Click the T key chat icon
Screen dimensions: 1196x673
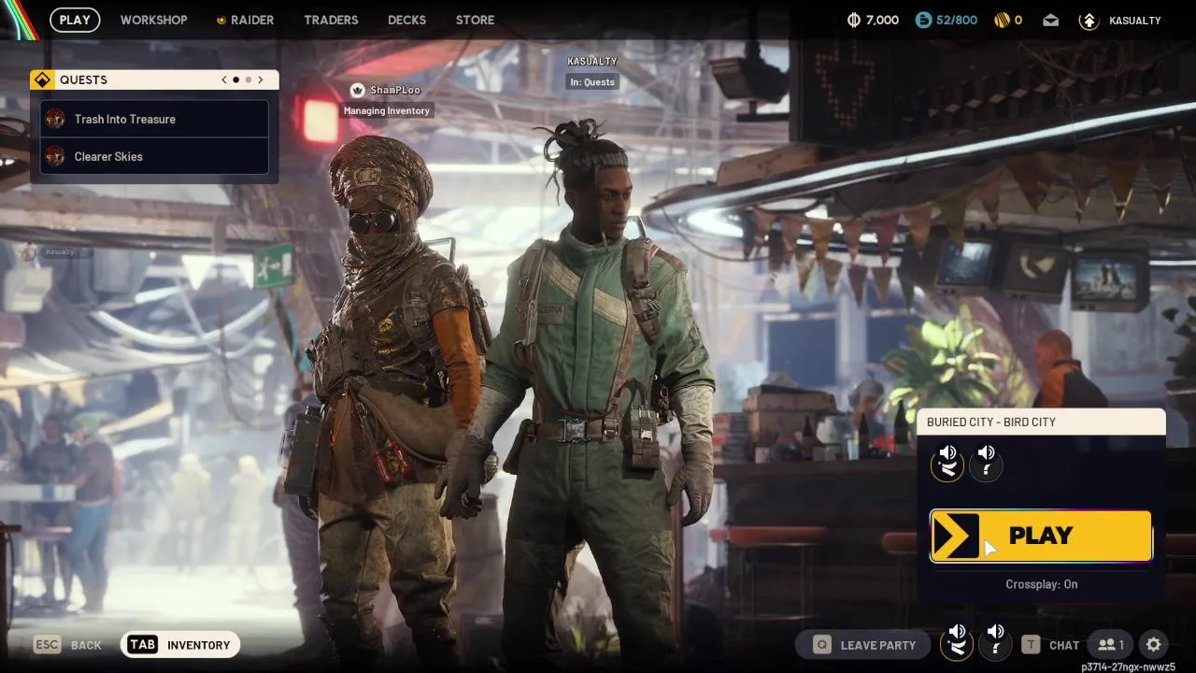[x=1031, y=645]
